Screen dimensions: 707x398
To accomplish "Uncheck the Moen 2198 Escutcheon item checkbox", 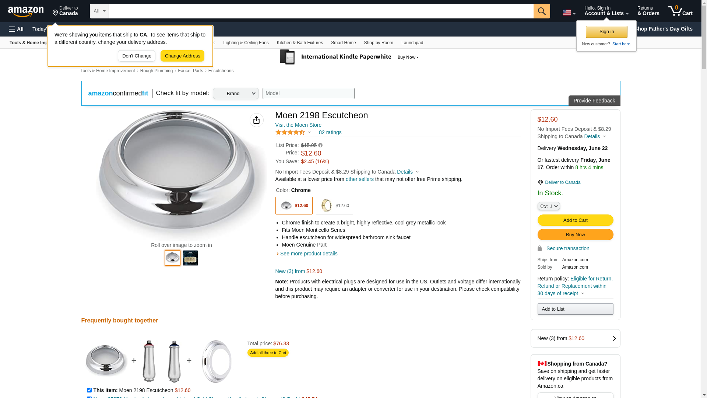I will click(x=89, y=390).
